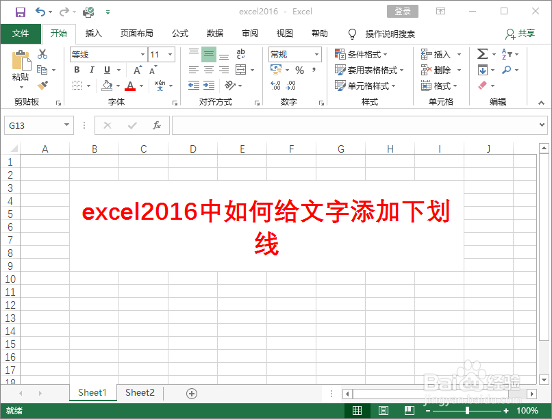552x419 pixels.
Task: Click Decrease Decimal icon
Action: pos(291,85)
